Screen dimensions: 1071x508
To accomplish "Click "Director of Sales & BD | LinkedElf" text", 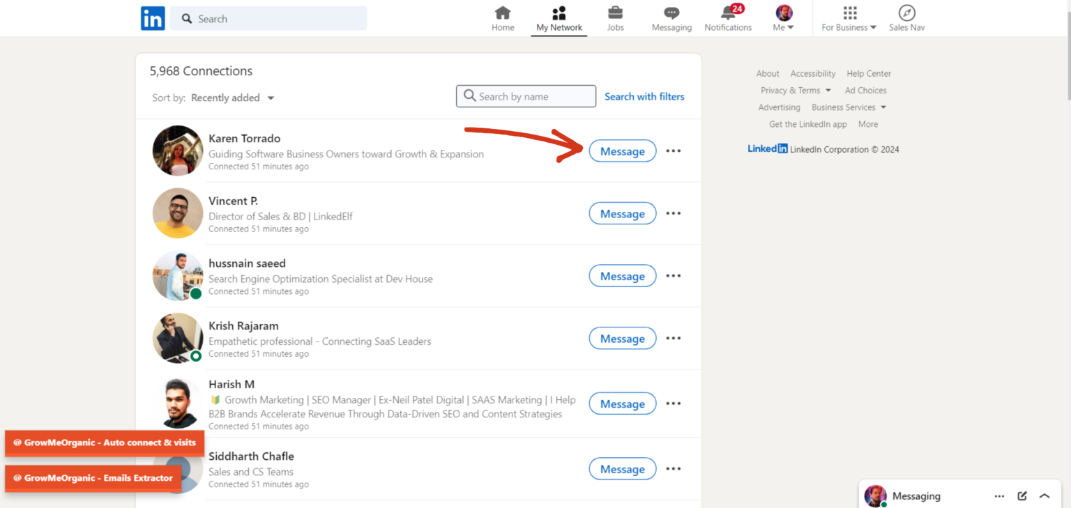I will point(280,216).
